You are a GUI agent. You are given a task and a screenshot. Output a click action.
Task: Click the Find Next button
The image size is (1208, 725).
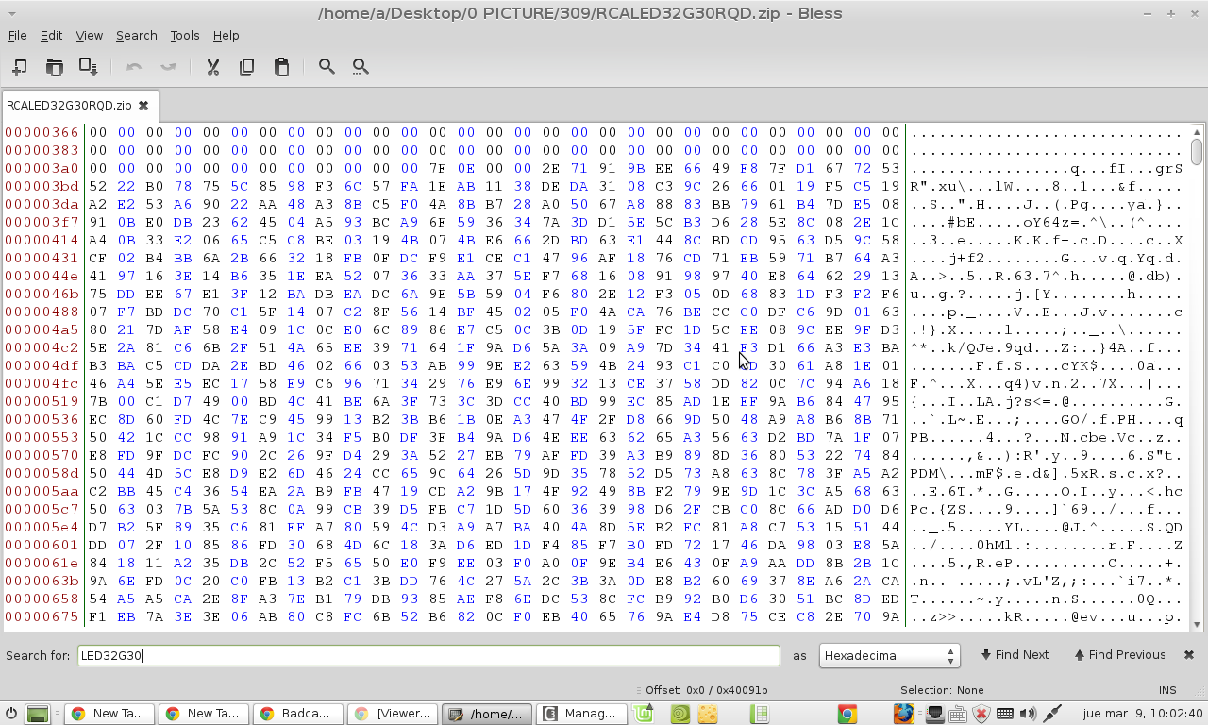pos(1015,655)
